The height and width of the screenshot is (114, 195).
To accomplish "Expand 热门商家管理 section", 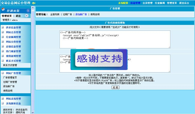I will click(3, 51).
